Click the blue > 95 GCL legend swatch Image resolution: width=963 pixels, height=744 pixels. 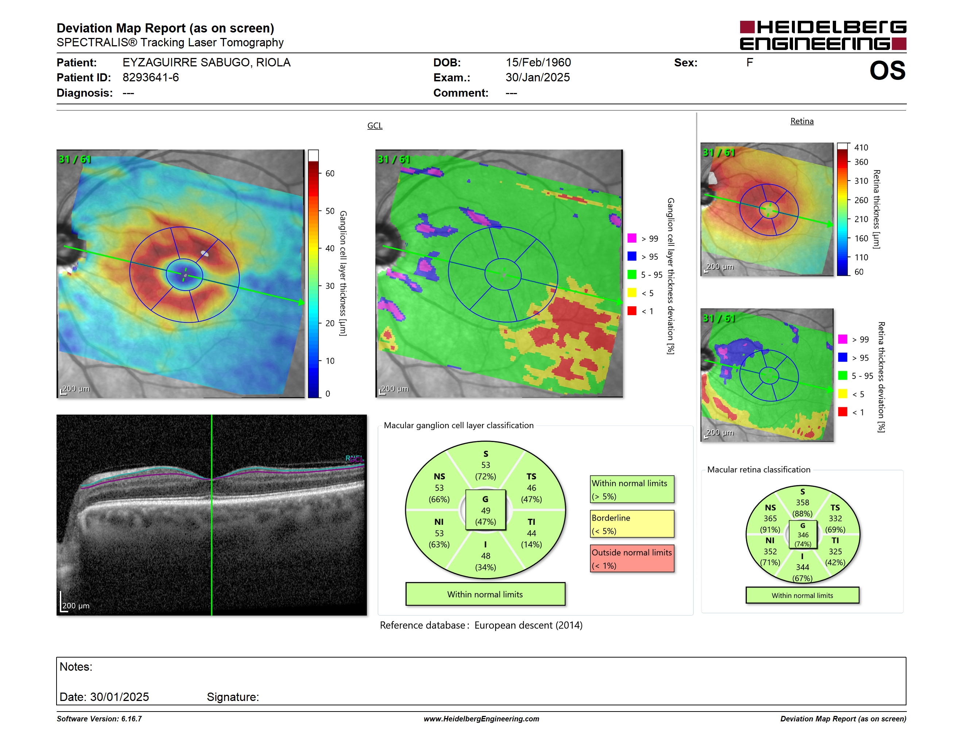click(632, 256)
